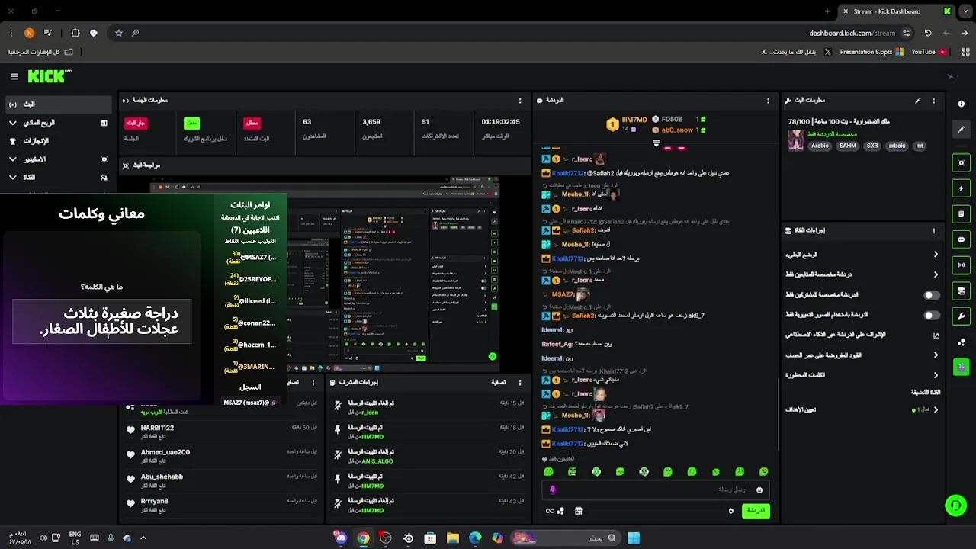Click the chat bubble icon in right sidebar
Viewport: 976px width, 549px height.
tap(961, 239)
